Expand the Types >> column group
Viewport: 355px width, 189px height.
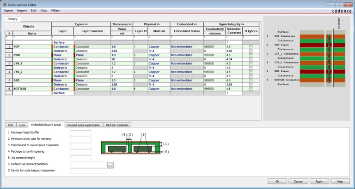click(81, 24)
